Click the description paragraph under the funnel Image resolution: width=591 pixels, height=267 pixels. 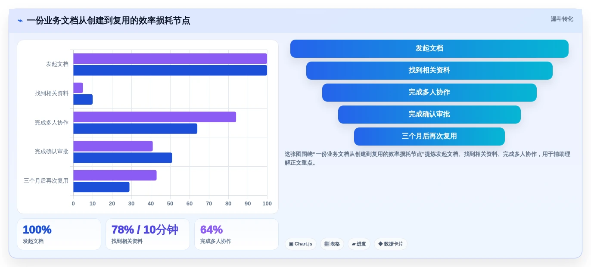[427, 158]
